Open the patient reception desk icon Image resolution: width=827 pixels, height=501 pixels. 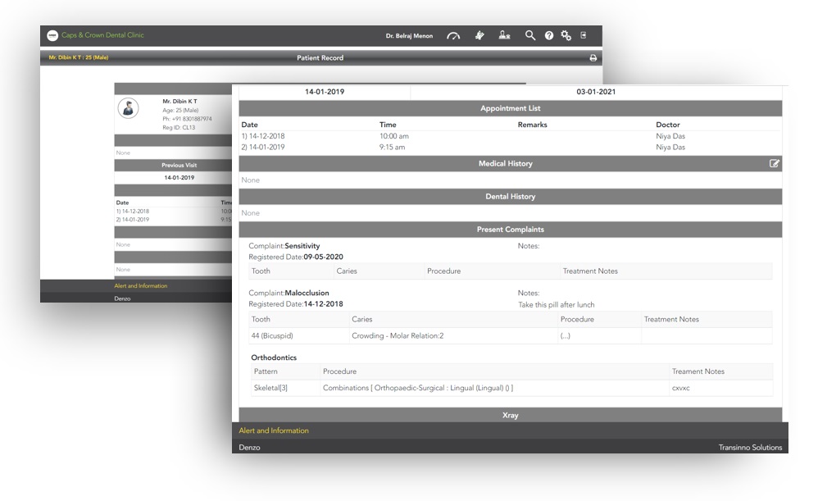tap(505, 36)
